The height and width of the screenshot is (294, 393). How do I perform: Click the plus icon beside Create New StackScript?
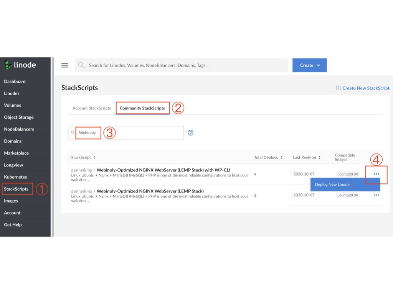pyautogui.click(x=338, y=88)
